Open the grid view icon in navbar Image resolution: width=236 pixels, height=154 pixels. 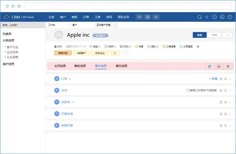click(147, 17)
